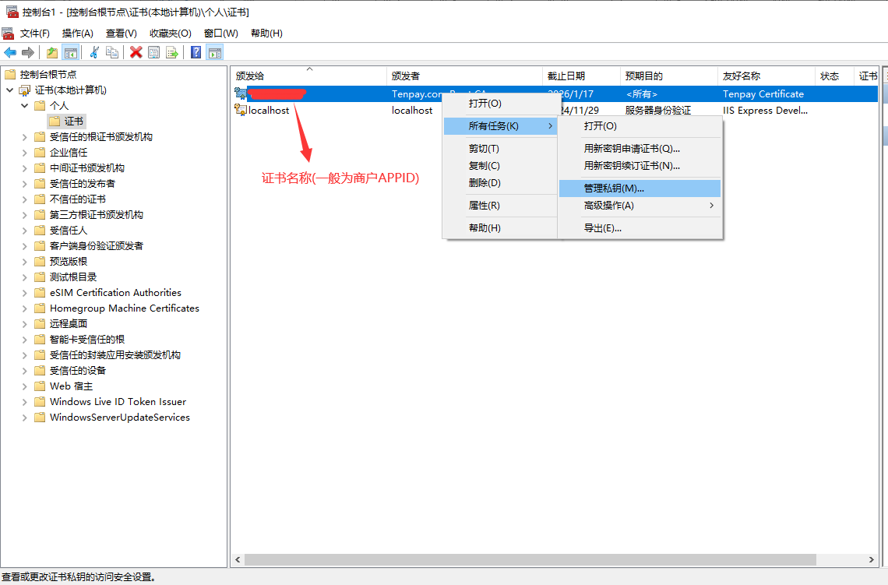This screenshot has height=585, width=888.
Task: Expand the eSIM Certification Authorities node
Action: (24, 293)
